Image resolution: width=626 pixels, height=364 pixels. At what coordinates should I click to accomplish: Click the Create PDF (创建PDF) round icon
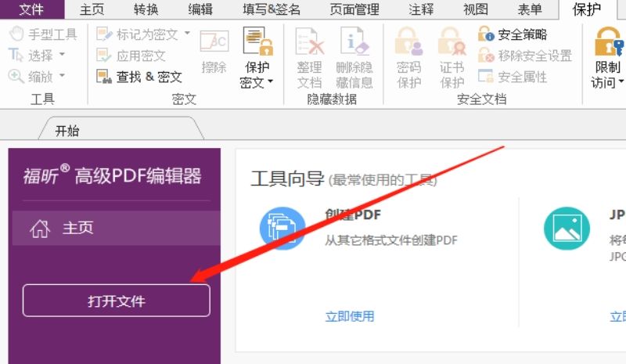point(282,228)
